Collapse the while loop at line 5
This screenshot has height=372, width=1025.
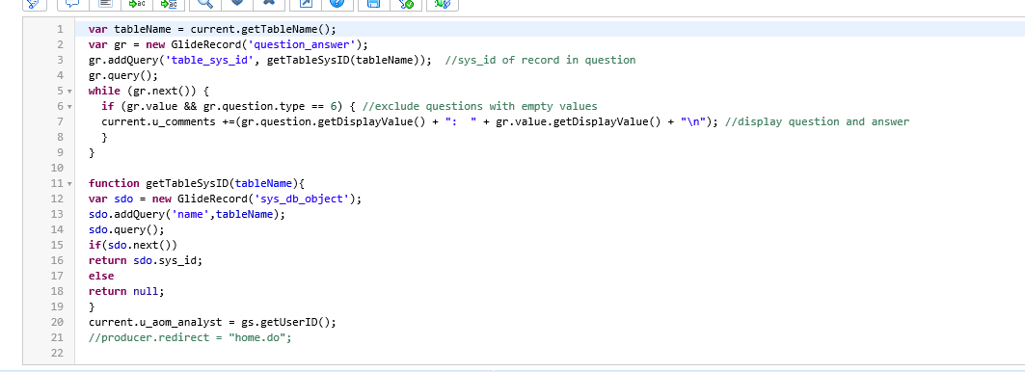[69, 91]
